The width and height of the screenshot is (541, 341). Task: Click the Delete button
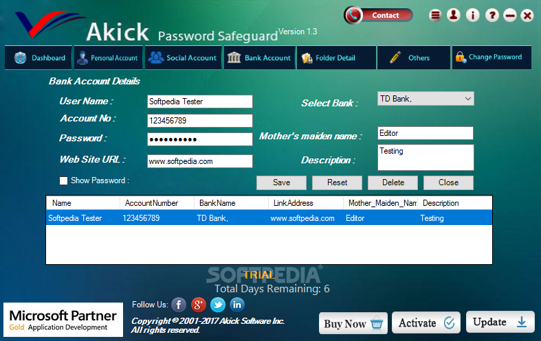(393, 183)
